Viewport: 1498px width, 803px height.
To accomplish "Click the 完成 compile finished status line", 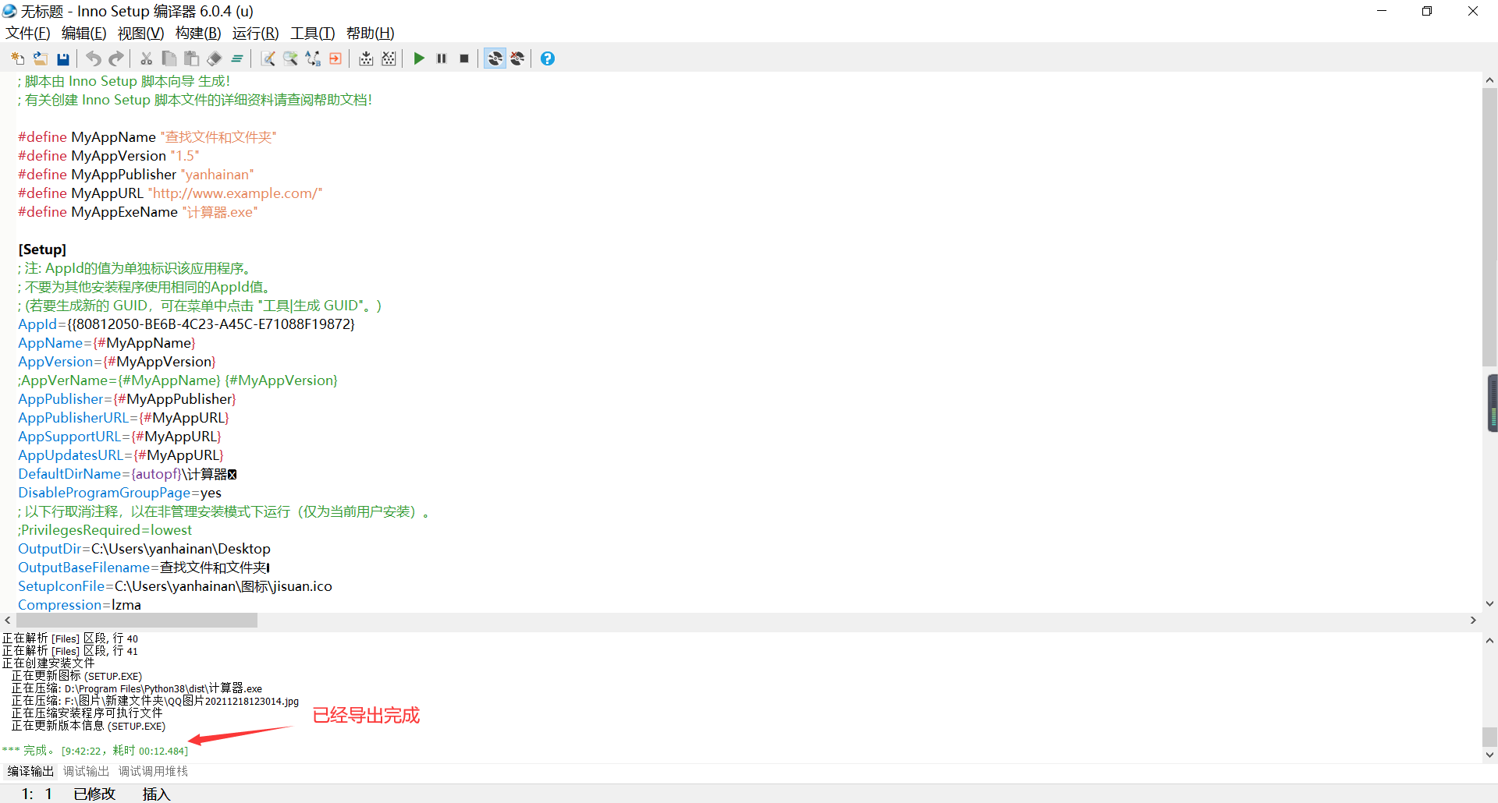I will click(95, 751).
